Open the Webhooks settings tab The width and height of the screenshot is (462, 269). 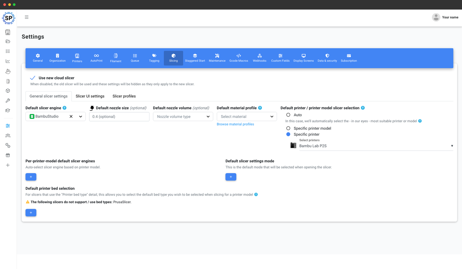259,58
